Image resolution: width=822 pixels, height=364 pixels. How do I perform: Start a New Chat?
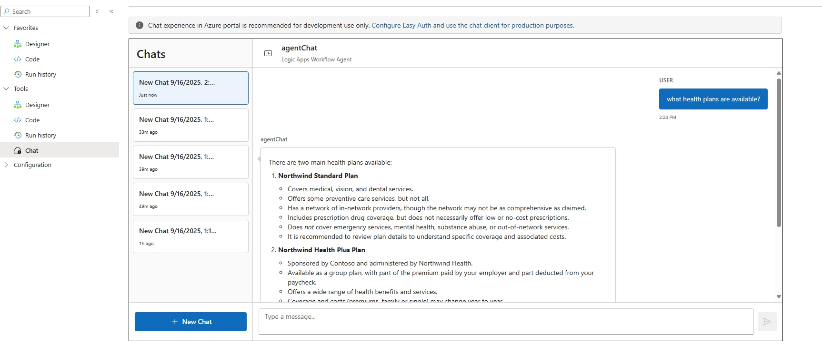tap(190, 322)
